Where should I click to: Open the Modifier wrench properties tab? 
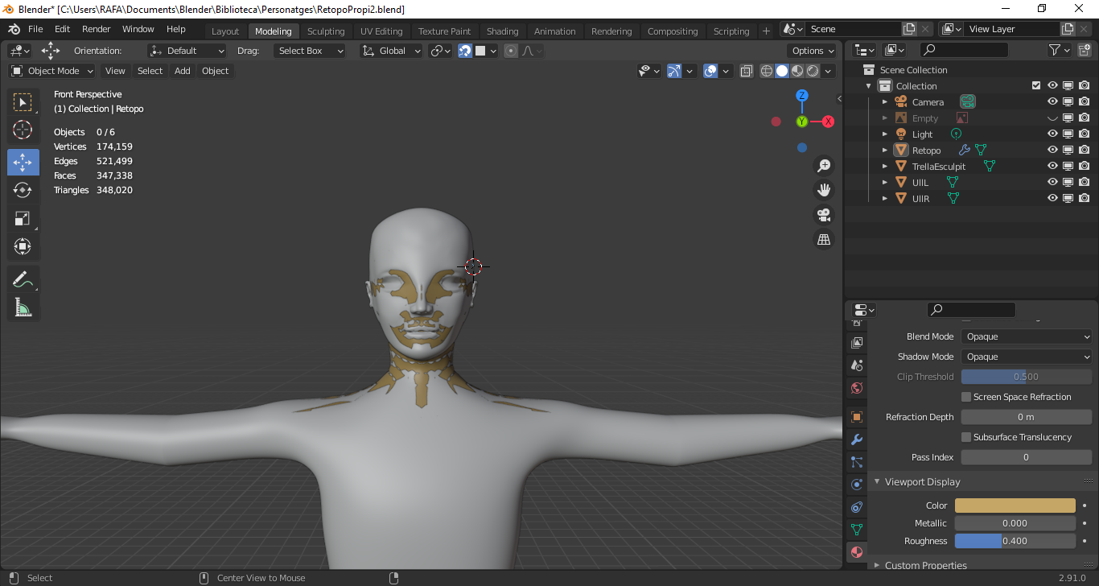[x=857, y=439]
